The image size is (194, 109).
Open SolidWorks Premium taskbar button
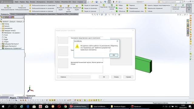(x=79, y=106)
